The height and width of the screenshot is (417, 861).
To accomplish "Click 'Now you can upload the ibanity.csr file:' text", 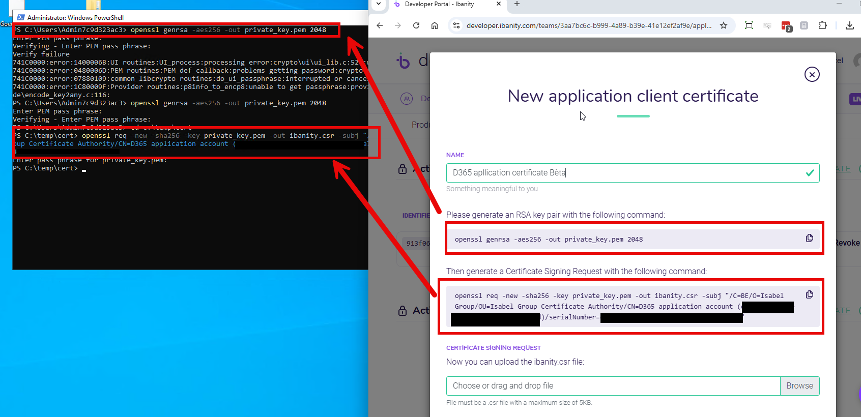I will pyautogui.click(x=515, y=362).
